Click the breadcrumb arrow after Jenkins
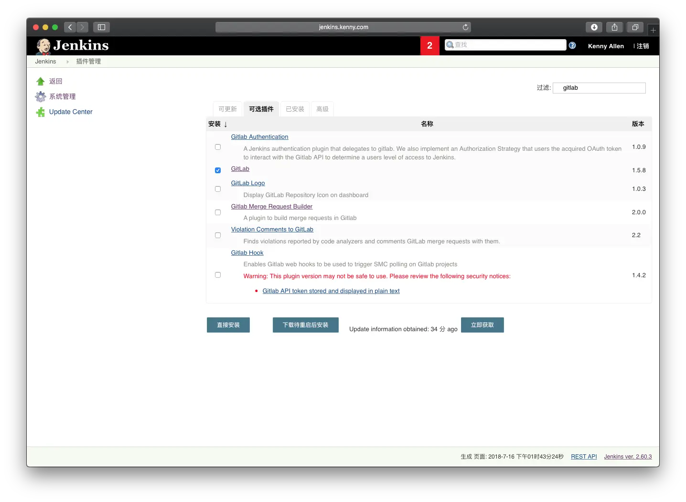The width and height of the screenshot is (686, 502). [x=67, y=62]
